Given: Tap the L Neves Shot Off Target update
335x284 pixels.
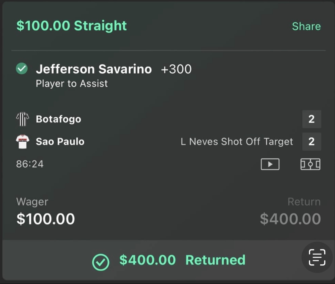Looking at the screenshot, I should tap(237, 142).
